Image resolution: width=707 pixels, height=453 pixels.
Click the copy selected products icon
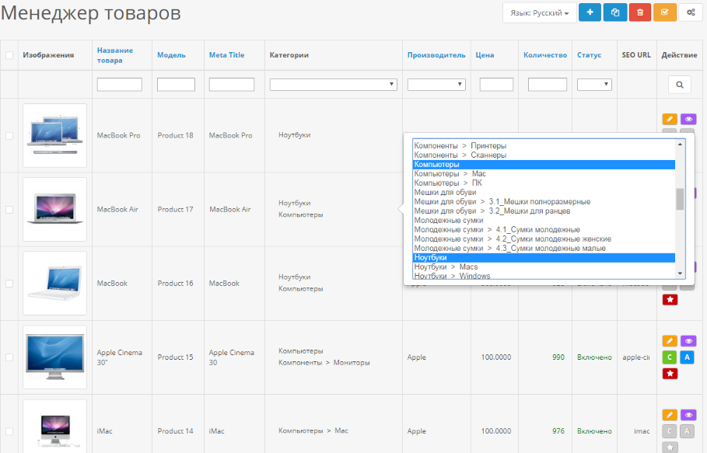tap(614, 12)
